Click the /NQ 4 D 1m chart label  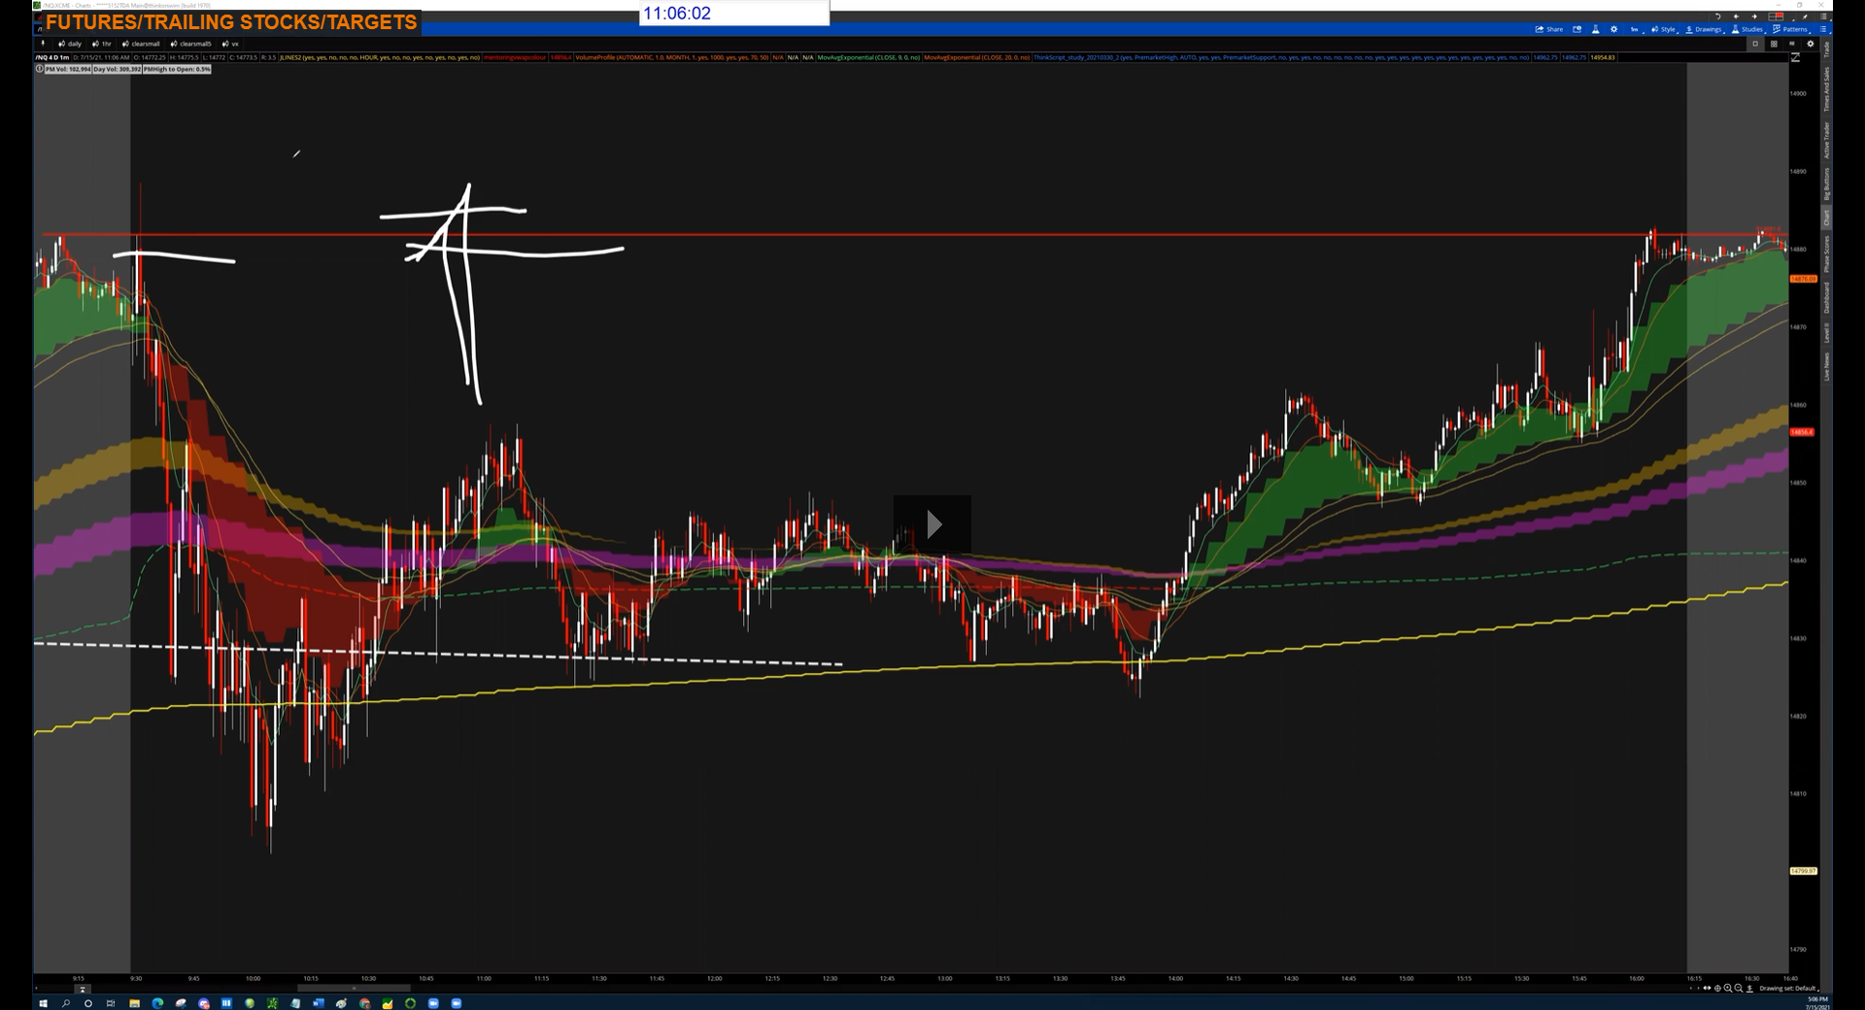52,57
